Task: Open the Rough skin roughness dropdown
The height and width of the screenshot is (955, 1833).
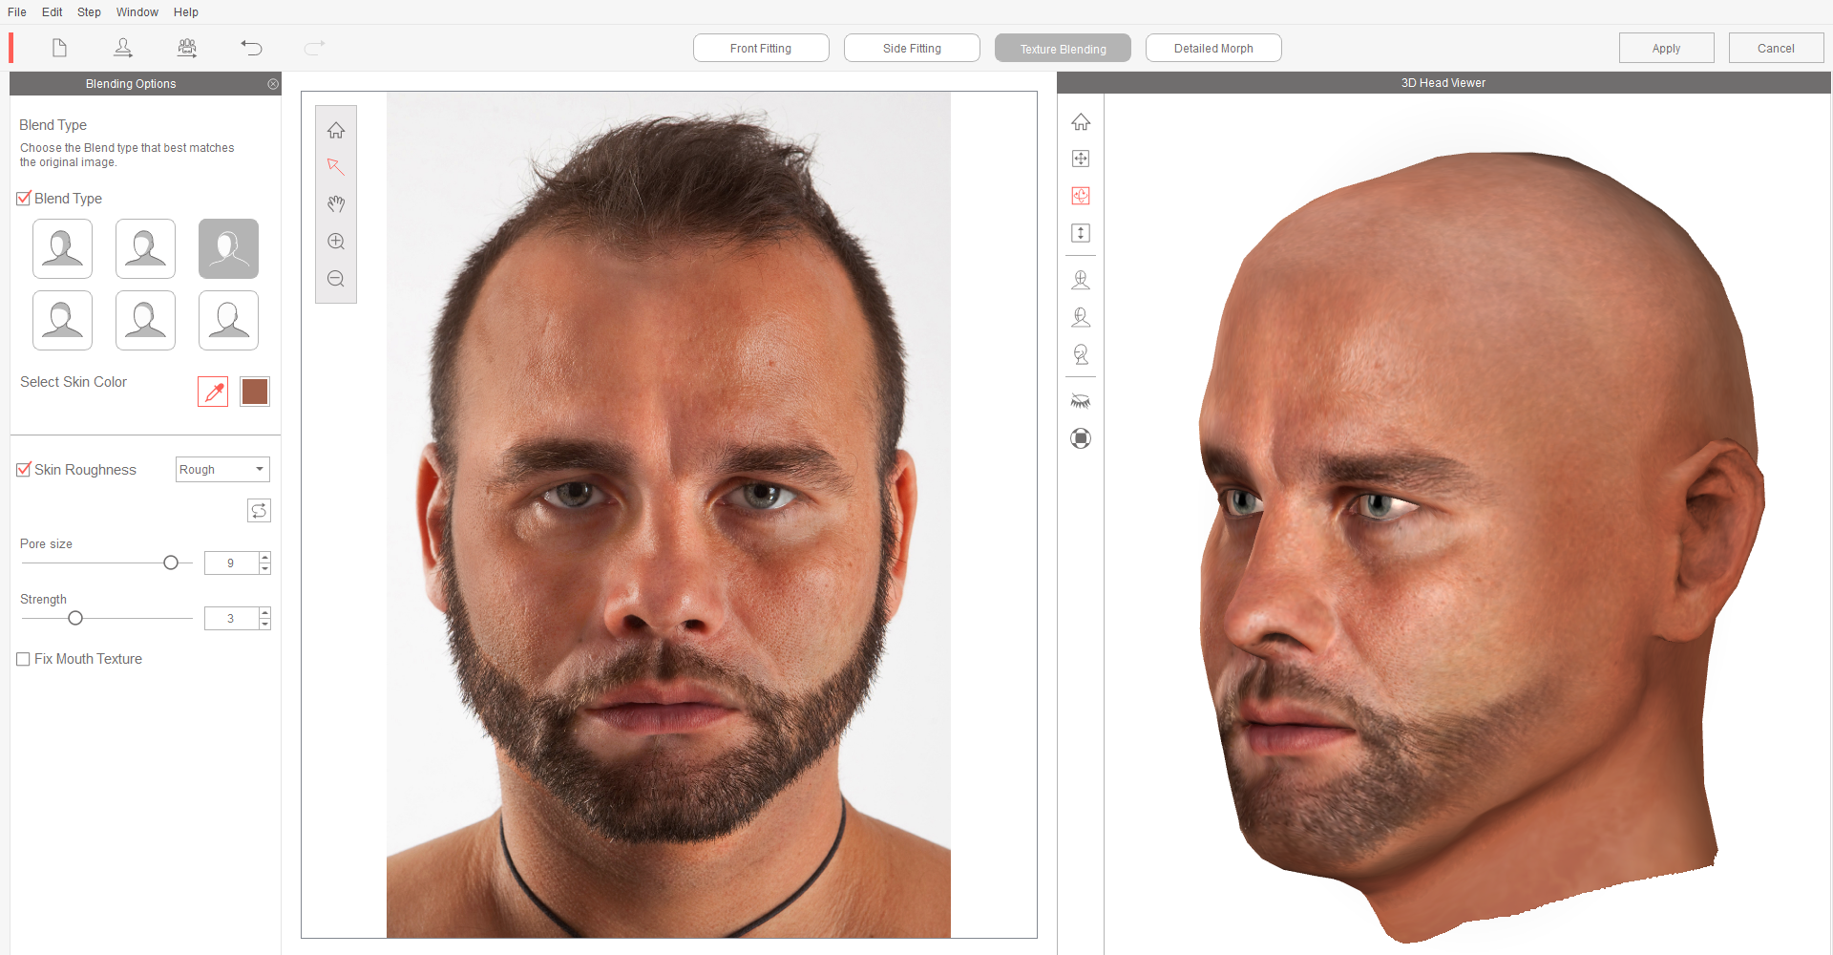Action: [222, 470]
